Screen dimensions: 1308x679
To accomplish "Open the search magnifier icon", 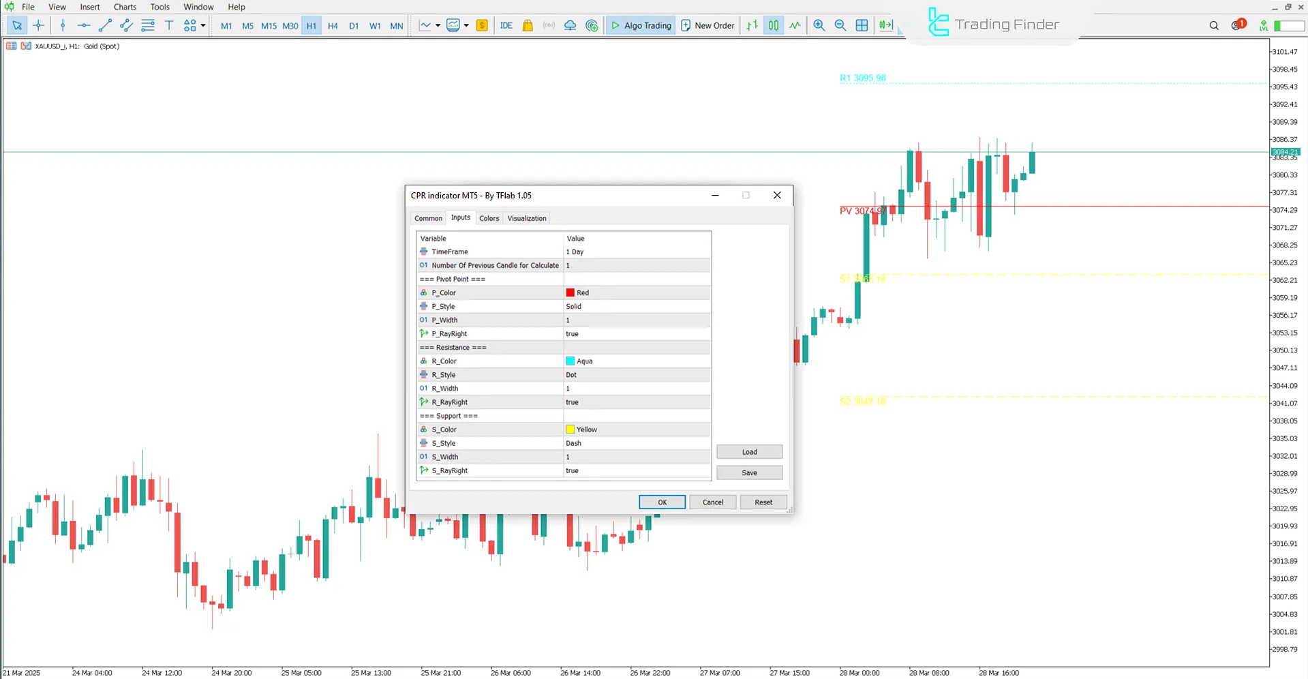I will click(1214, 26).
